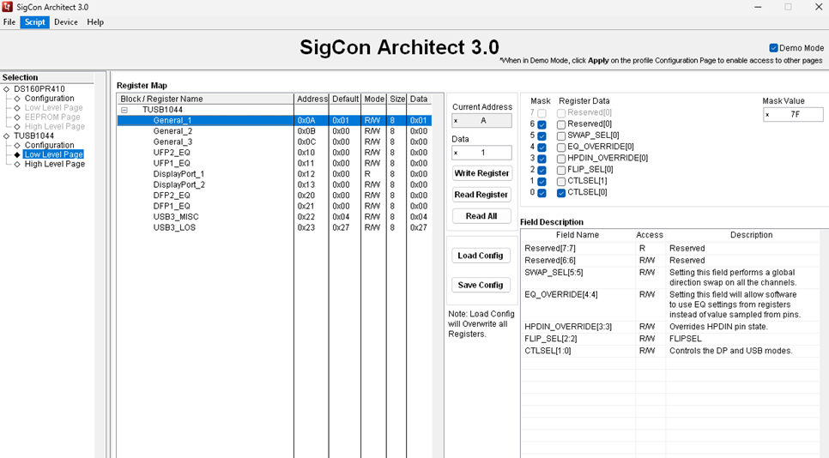Open the Device menu

point(65,22)
